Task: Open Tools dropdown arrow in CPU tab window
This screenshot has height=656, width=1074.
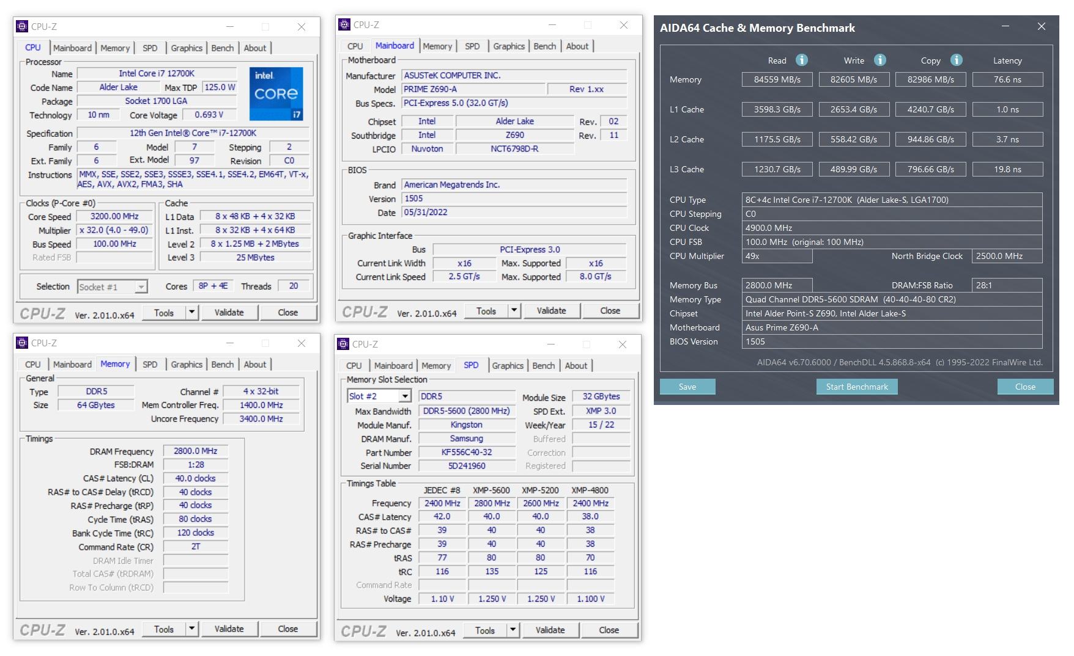Action: (191, 313)
